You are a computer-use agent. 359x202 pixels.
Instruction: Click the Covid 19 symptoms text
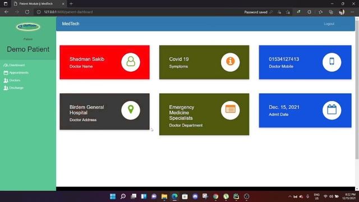[x=179, y=59]
